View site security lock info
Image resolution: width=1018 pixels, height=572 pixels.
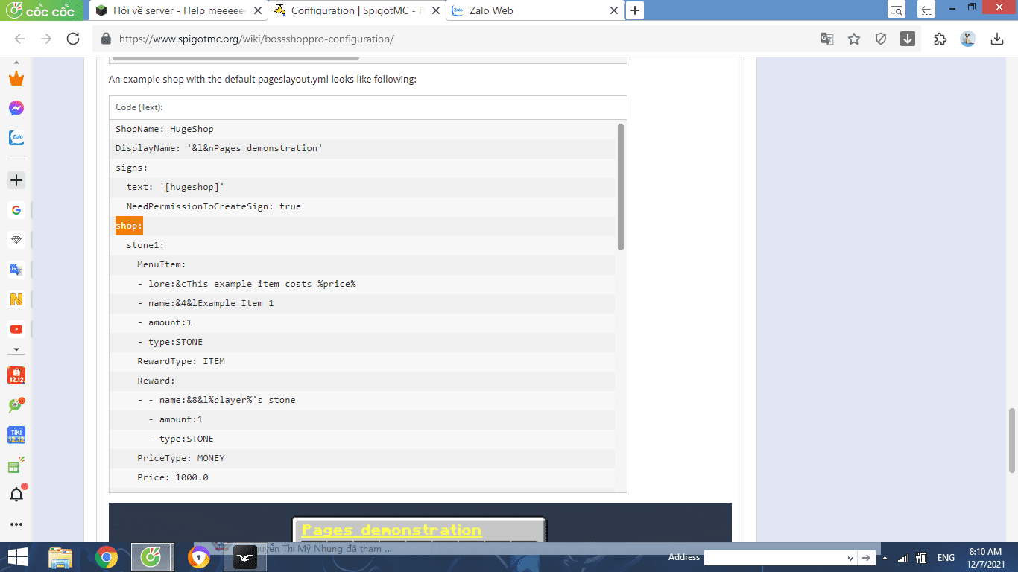(x=106, y=39)
